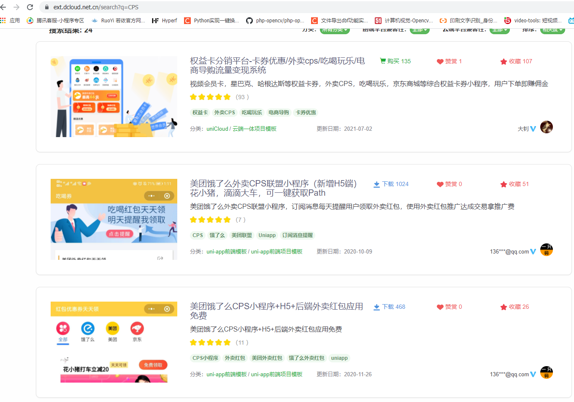
Task: Select the 权益卡 tag
Action: tap(200, 113)
